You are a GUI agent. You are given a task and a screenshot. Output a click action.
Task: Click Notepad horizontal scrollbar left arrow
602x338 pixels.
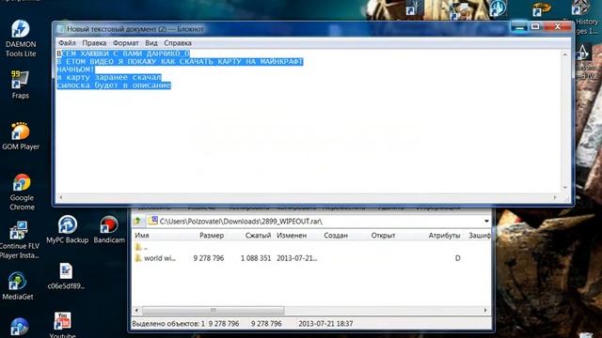[x=60, y=197]
